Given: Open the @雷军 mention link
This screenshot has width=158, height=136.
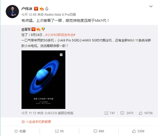Looking at the screenshot, I should pyautogui.click(x=26, y=29).
